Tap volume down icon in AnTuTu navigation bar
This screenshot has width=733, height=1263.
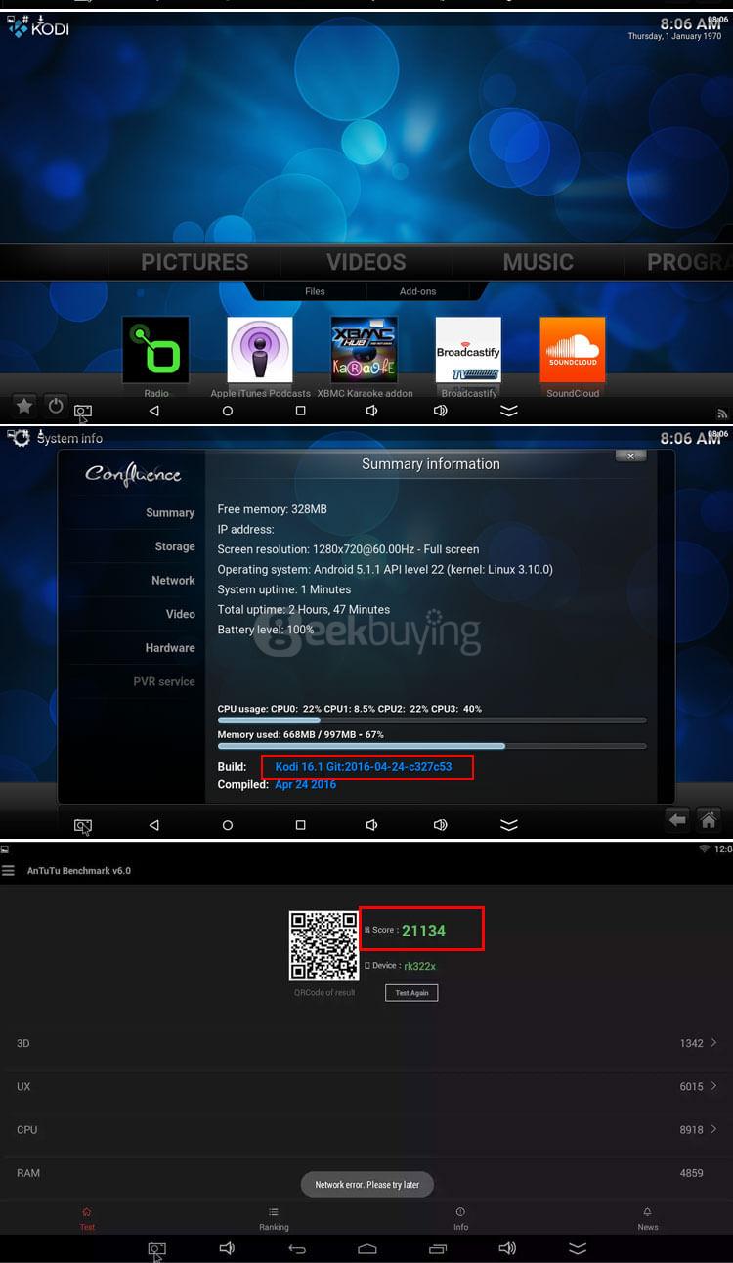(x=227, y=1248)
